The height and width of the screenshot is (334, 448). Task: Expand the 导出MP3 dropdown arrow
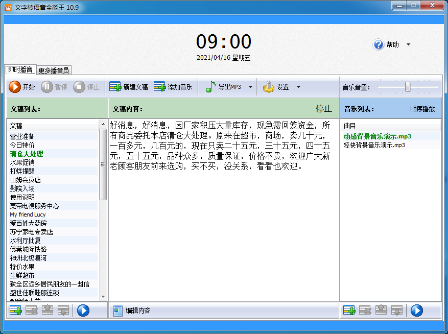(250, 87)
